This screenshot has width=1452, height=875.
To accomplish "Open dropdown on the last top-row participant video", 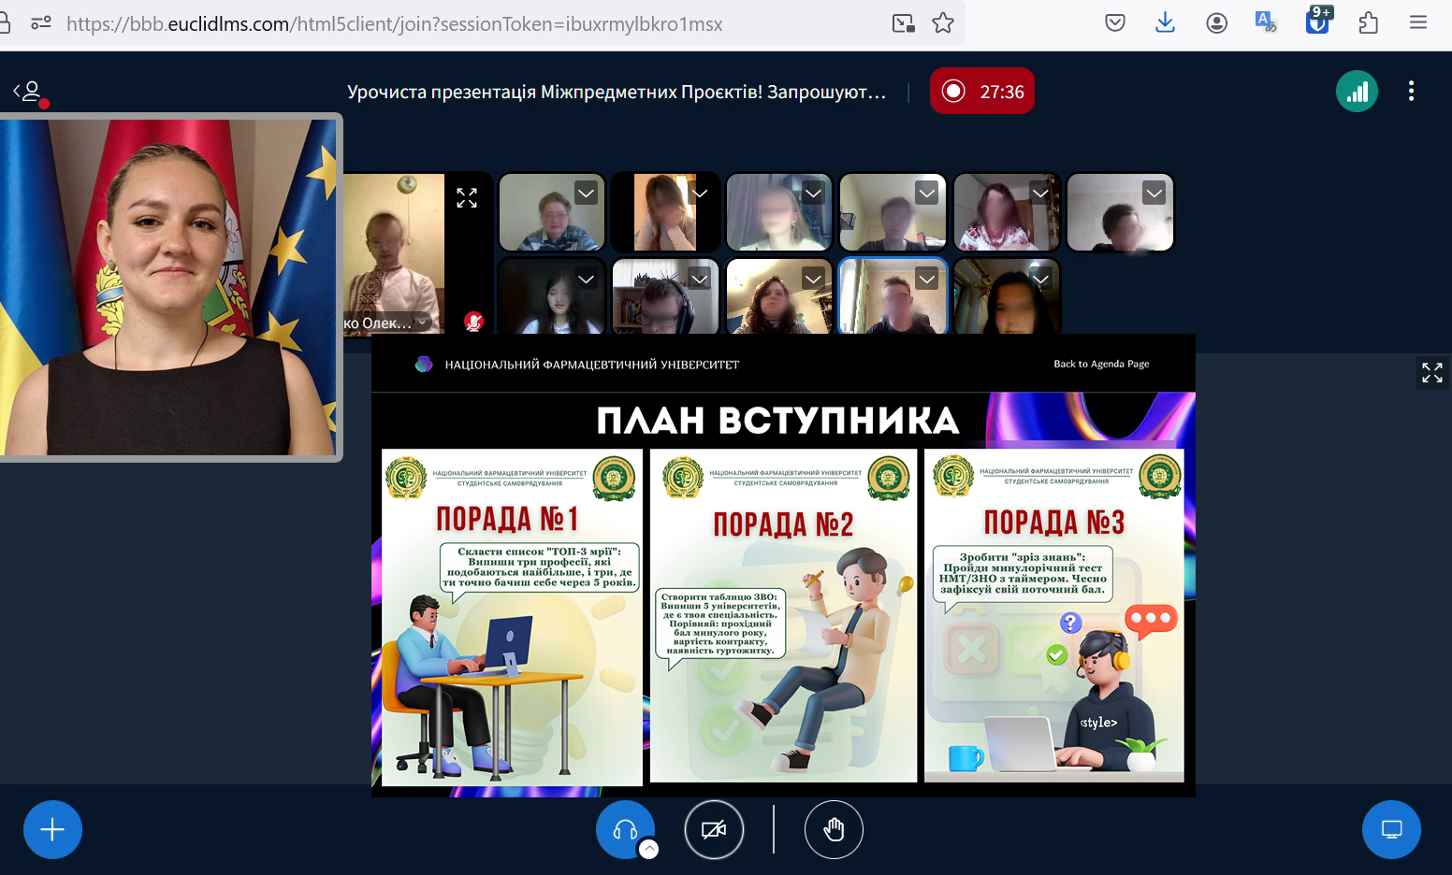I will tap(1154, 194).
